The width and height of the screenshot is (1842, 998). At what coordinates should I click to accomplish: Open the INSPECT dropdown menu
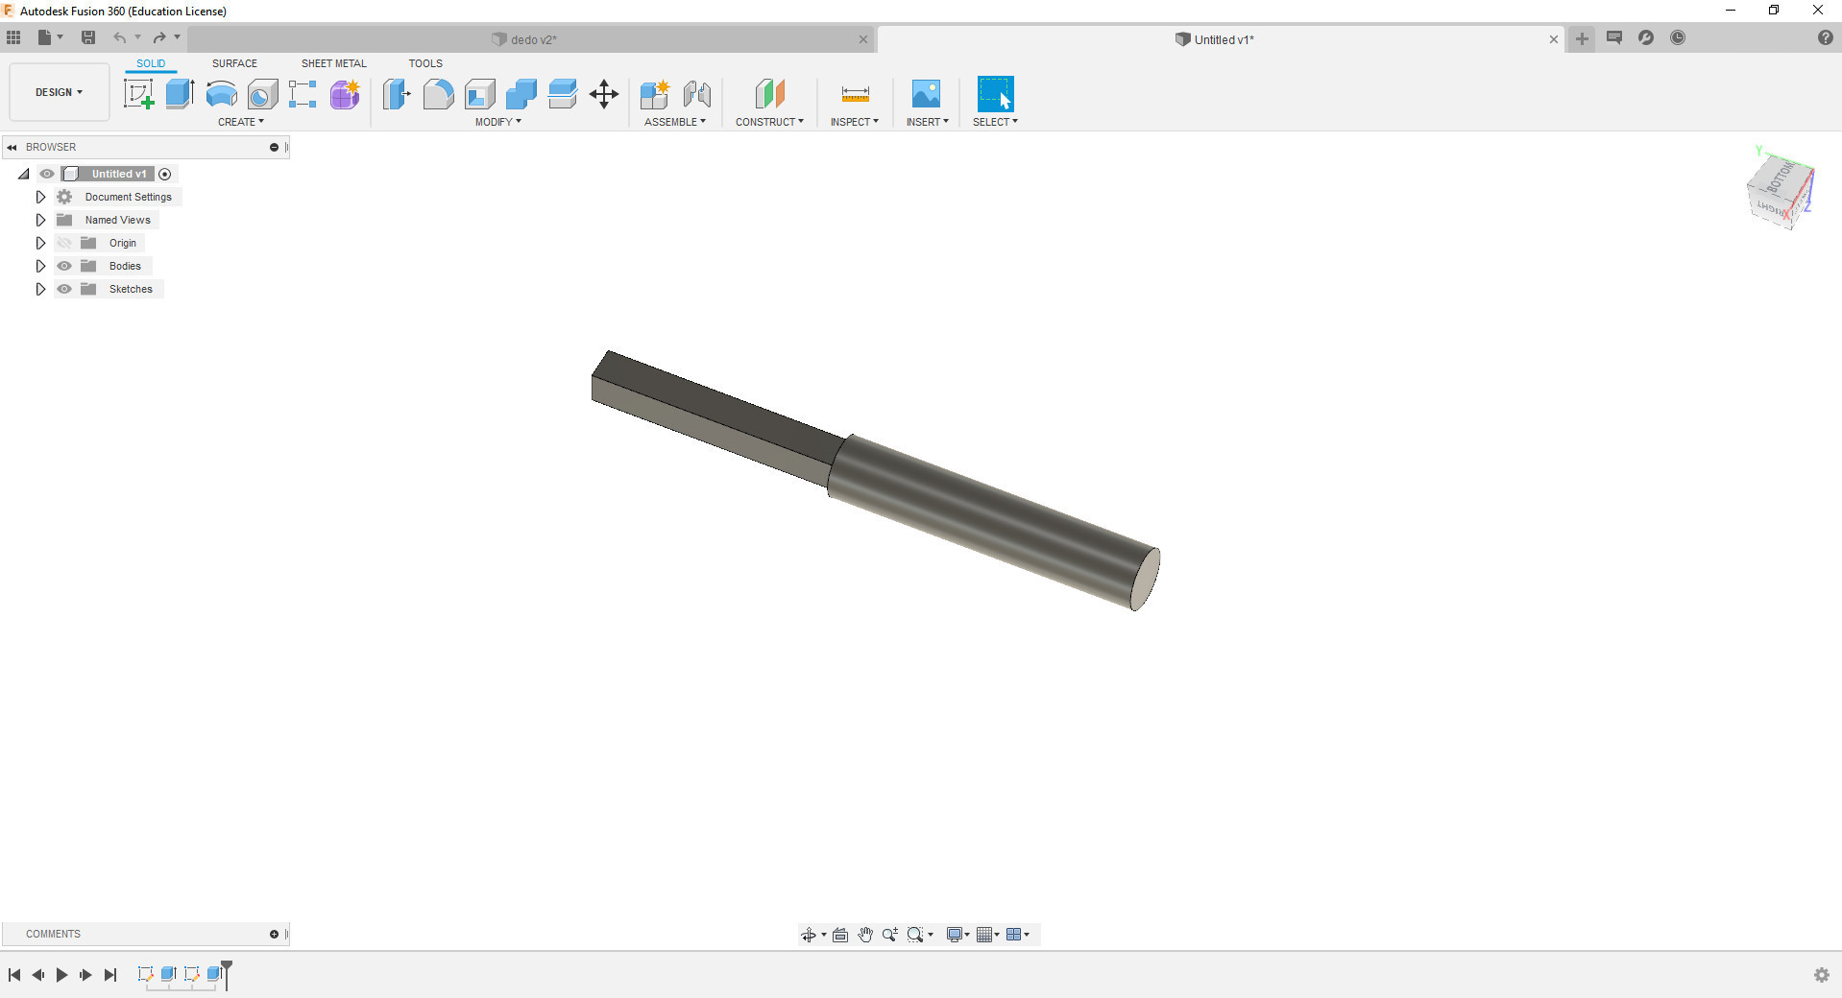click(x=855, y=122)
